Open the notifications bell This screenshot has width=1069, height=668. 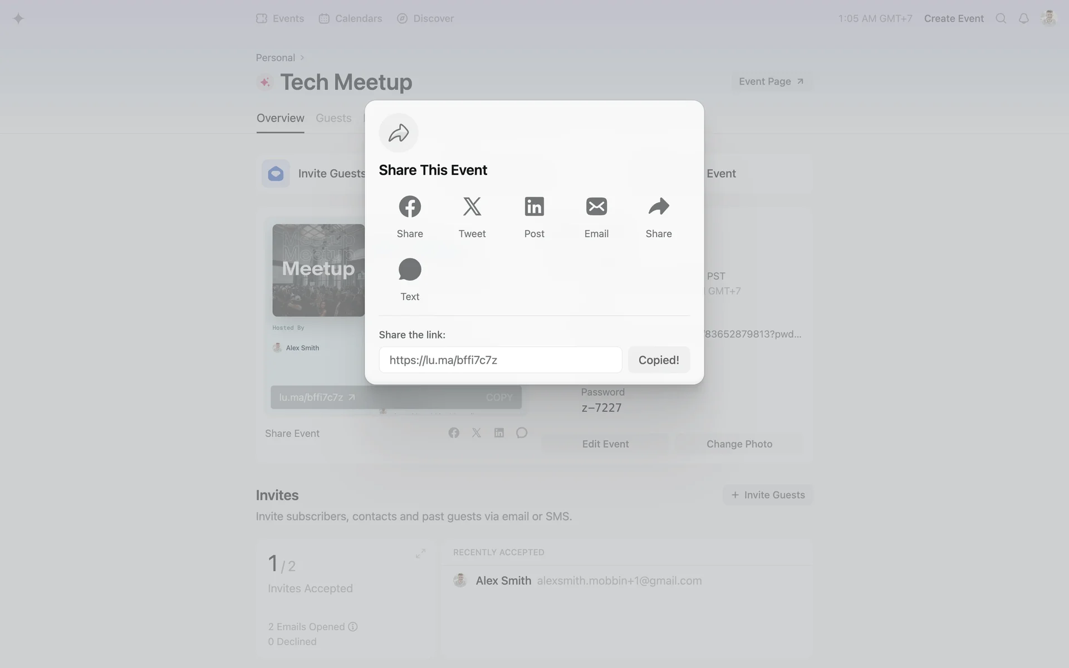tap(1023, 18)
